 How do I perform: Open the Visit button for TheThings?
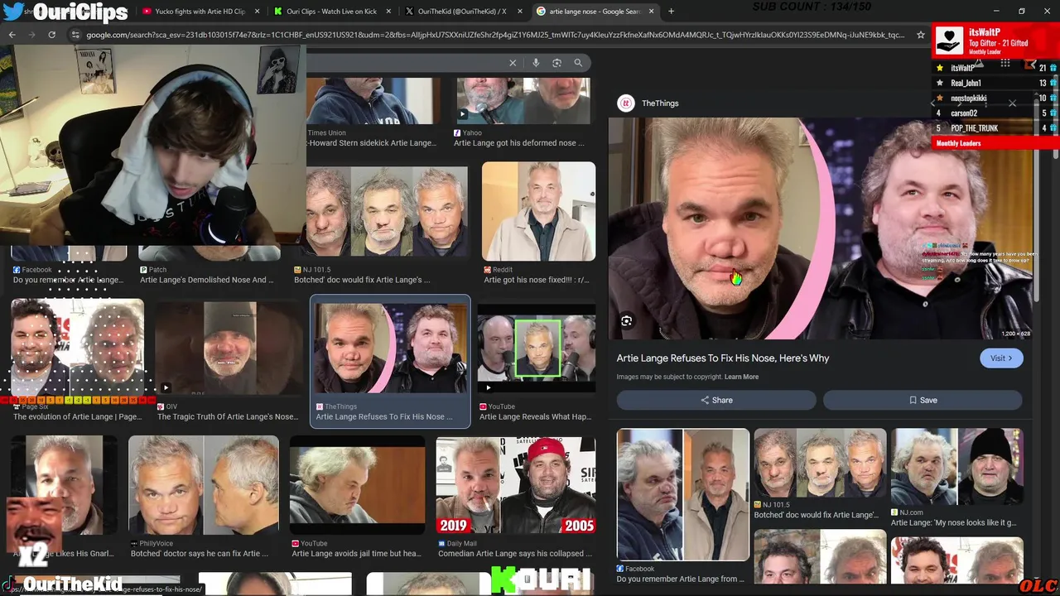point(1001,358)
